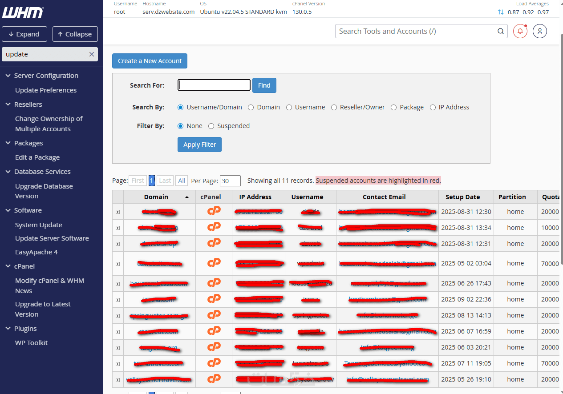Click the search magnifier icon

tap(501, 31)
